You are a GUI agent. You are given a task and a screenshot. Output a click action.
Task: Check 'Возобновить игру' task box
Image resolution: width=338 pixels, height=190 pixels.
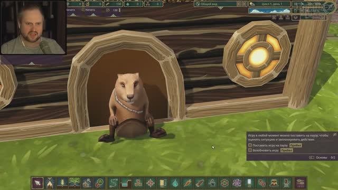pyautogui.click(x=250, y=150)
